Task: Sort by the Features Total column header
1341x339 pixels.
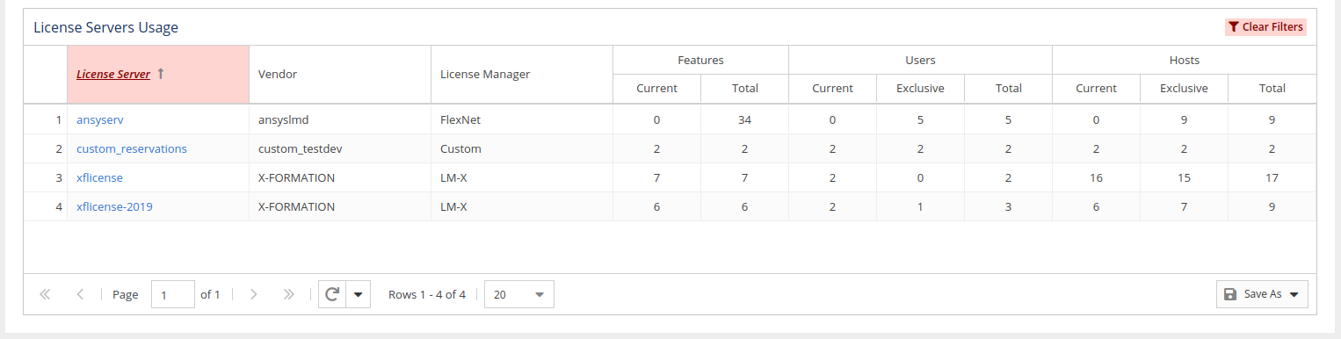Action: pos(744,88)
